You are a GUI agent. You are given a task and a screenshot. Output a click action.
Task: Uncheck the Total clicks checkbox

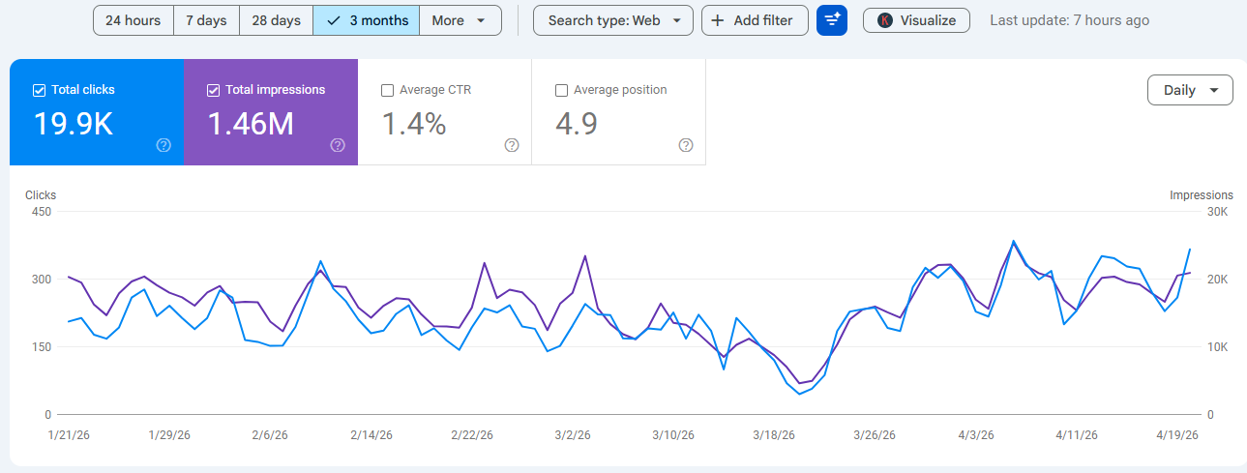coord(40,90)
